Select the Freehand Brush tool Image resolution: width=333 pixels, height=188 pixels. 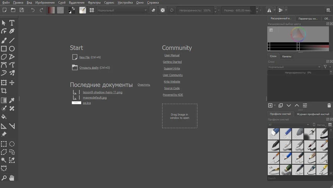(4, 40)
